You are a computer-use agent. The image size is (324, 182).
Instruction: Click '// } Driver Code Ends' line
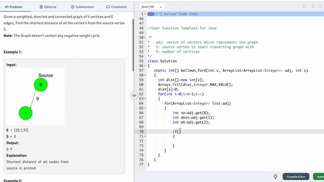[x=176, y=14]
